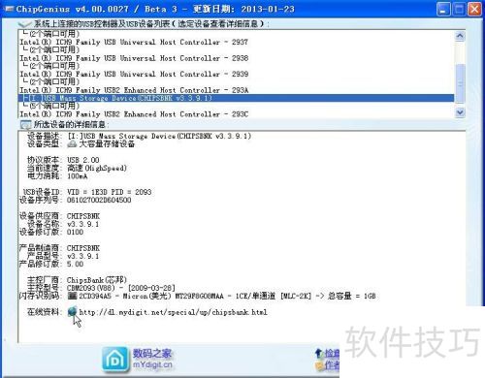Screen dimensions: 485x378
Task: Click the author envelope icon at bottom
Action: 319,366
